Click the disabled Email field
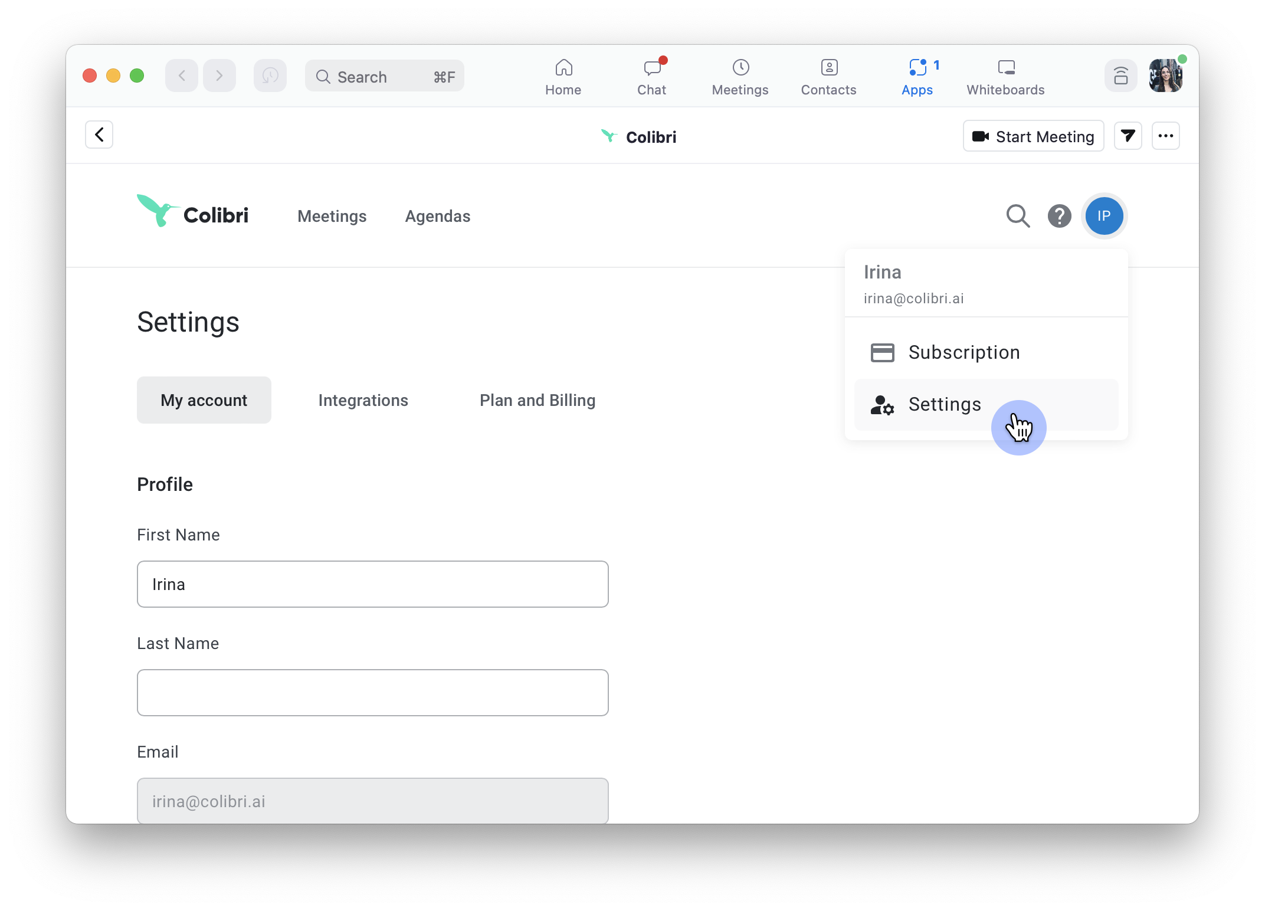Image resolution: width=1265 pixels, height=911 pixels. pos(373,800)
